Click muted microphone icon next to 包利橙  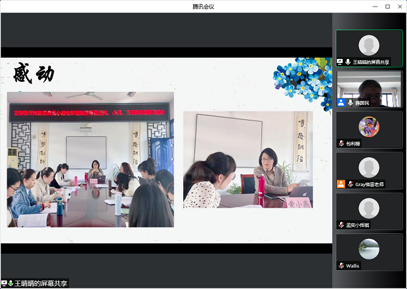pyautogui.click(x=341, y=144)
